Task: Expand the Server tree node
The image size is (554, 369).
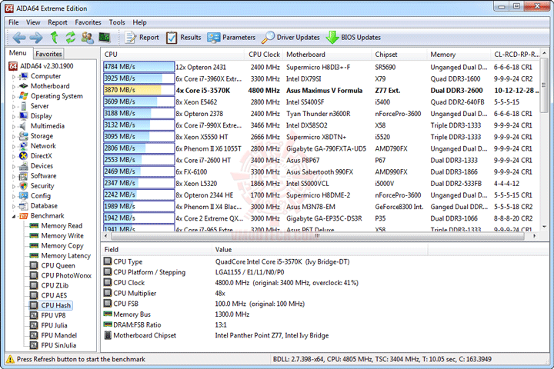Action: coord(14,106)
